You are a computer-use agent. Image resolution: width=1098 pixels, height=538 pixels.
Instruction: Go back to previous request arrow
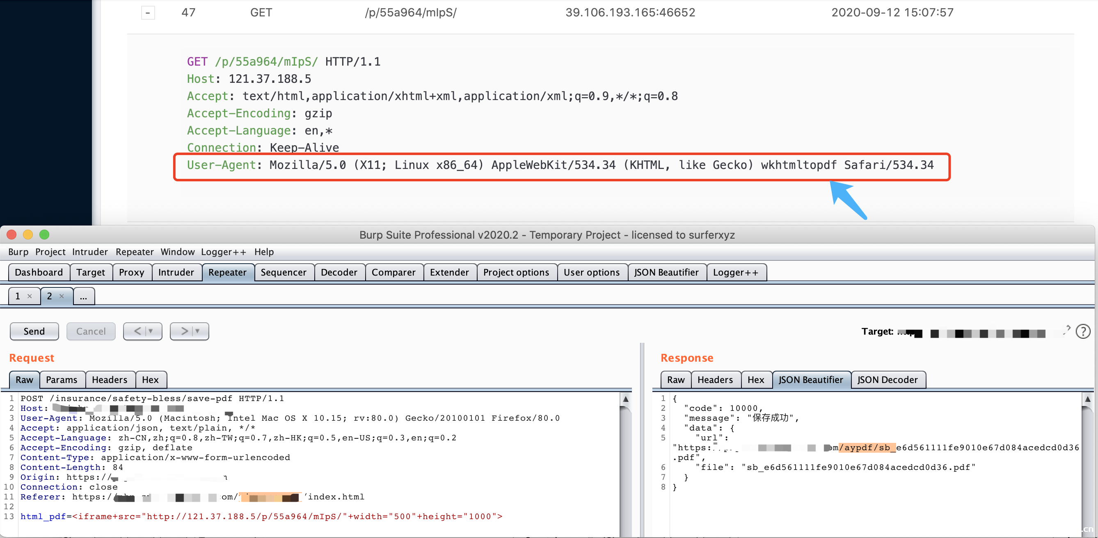pyautogui.click(x=137, y=331)
